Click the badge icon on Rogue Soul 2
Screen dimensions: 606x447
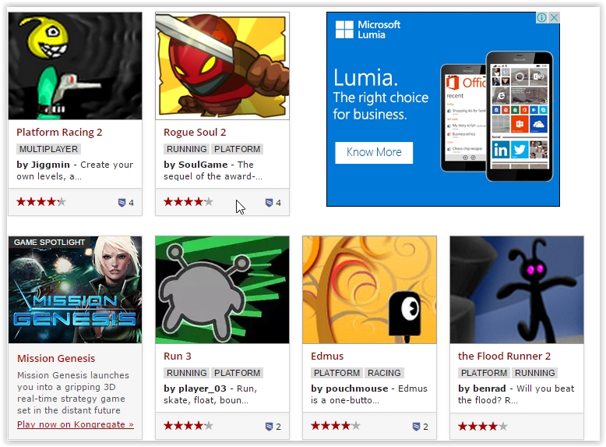click(x=269, y=202)
